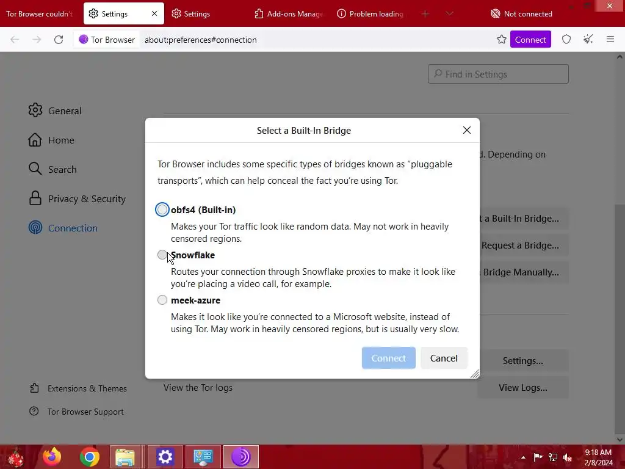
Task: Click the purple Connect button in the toolbar
Action: point(530,40)
